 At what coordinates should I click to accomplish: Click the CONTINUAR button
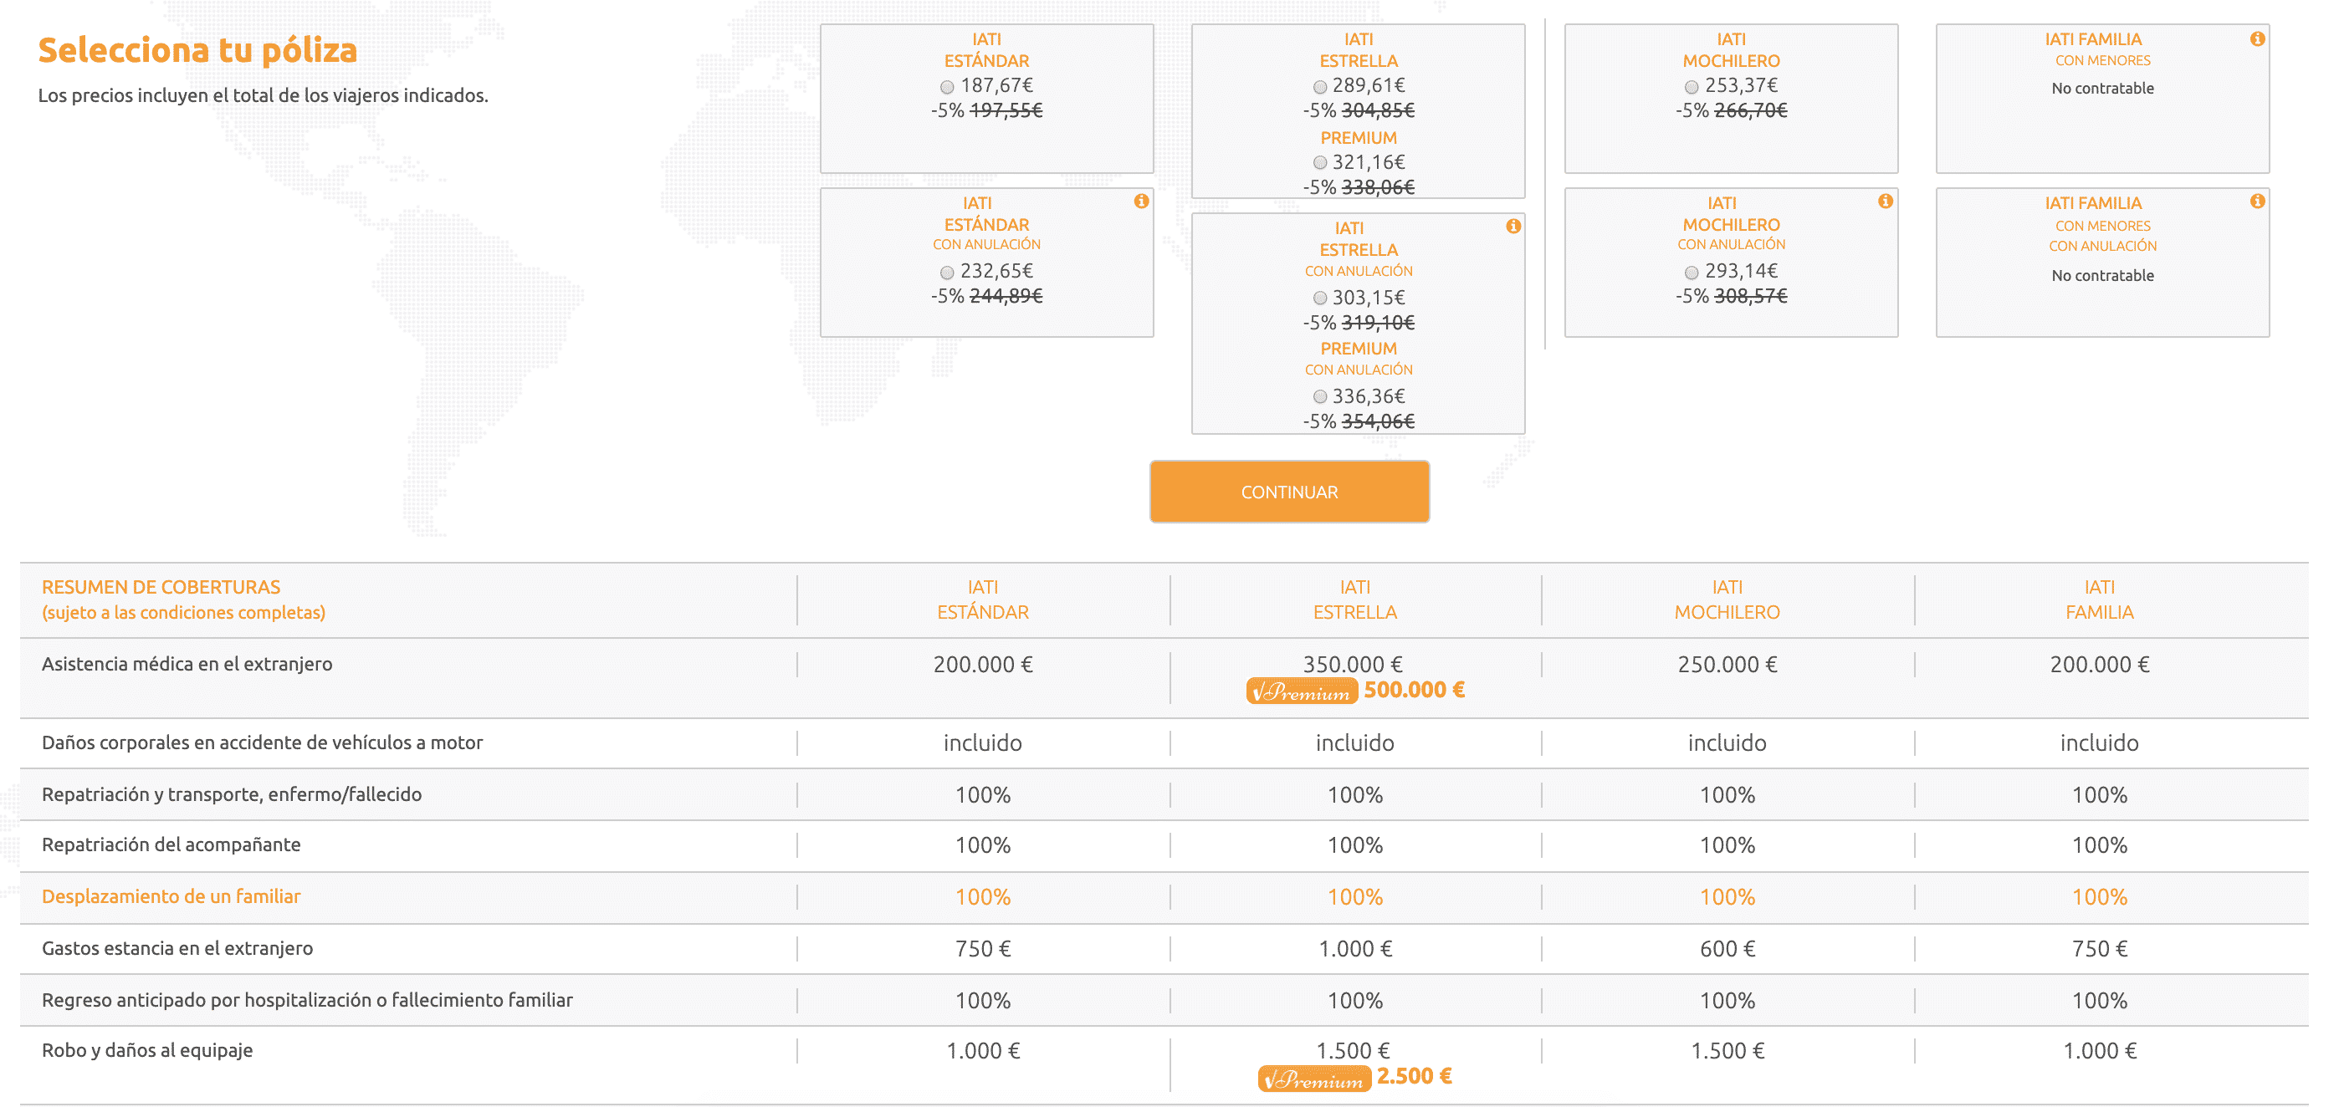click(x=1289, y=492)
